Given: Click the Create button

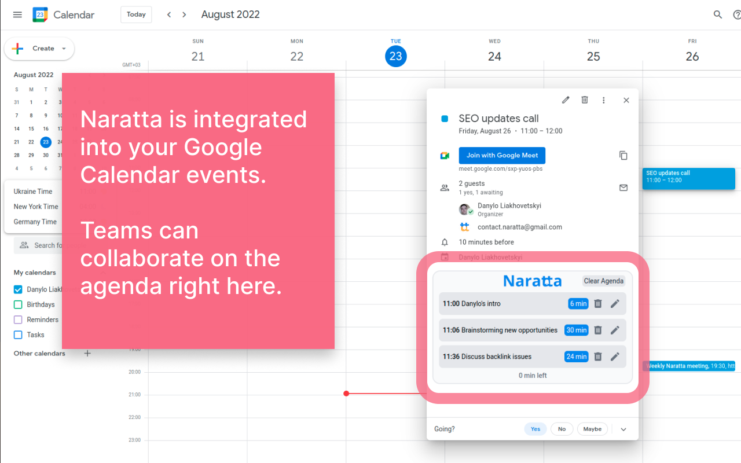Looking at the screenshot, I should pos(39,49).
